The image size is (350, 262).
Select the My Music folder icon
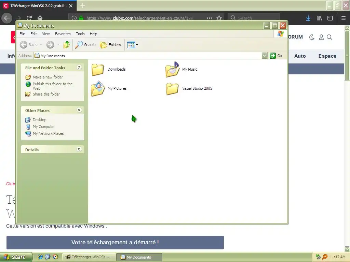point(172,70)
